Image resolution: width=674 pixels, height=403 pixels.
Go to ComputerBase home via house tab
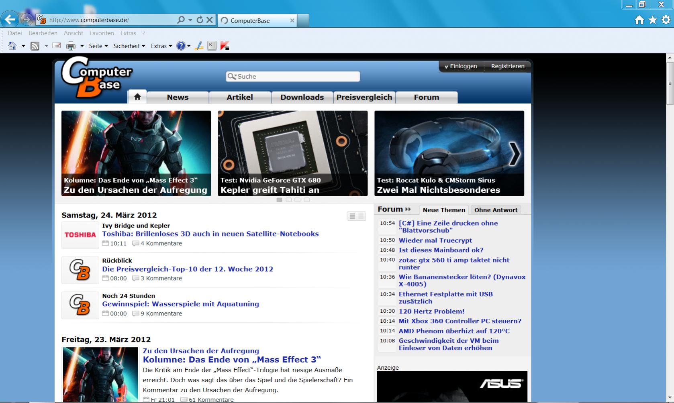tap(137, 97)
